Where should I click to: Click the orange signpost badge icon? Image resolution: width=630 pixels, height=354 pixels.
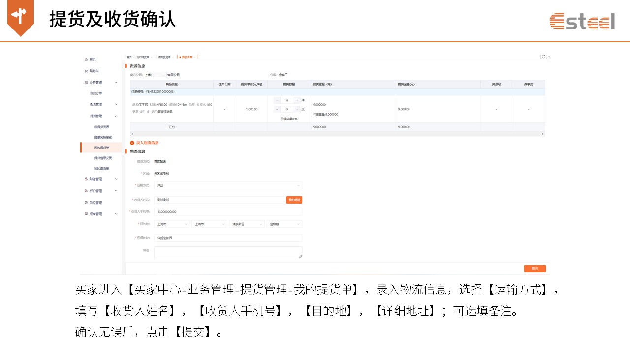point(21,18)
